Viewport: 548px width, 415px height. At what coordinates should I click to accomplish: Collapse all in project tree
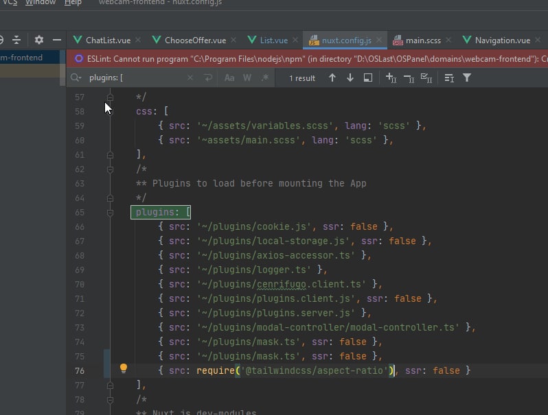[16, 40]
